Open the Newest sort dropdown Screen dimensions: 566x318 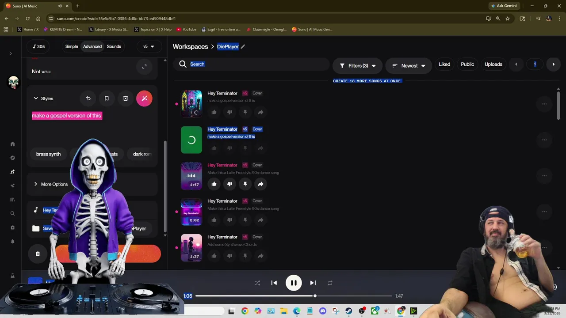409,66
